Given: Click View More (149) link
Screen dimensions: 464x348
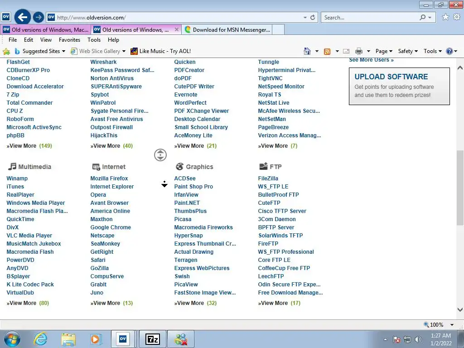Looking at the screenshot, I should tap(29, 146).
